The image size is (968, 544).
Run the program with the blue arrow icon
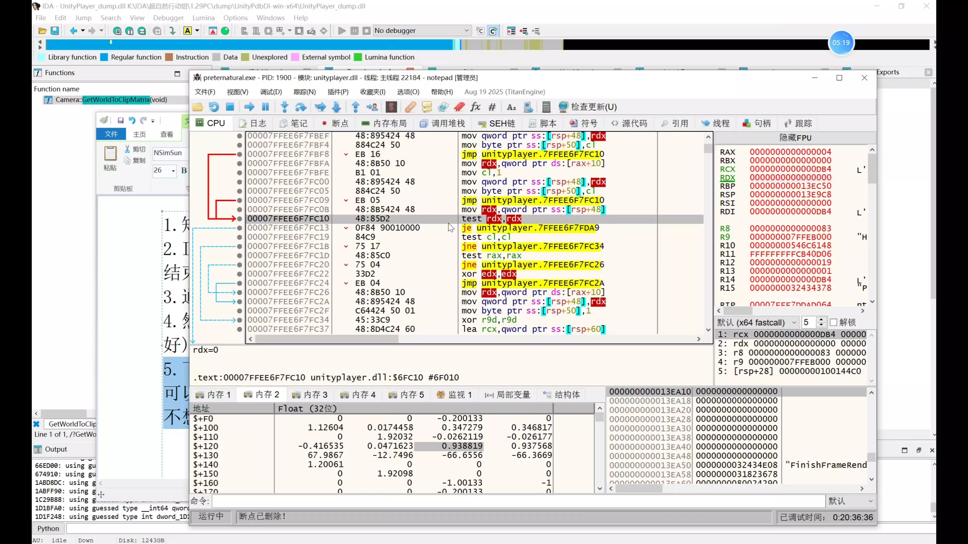tap(249, 107)
